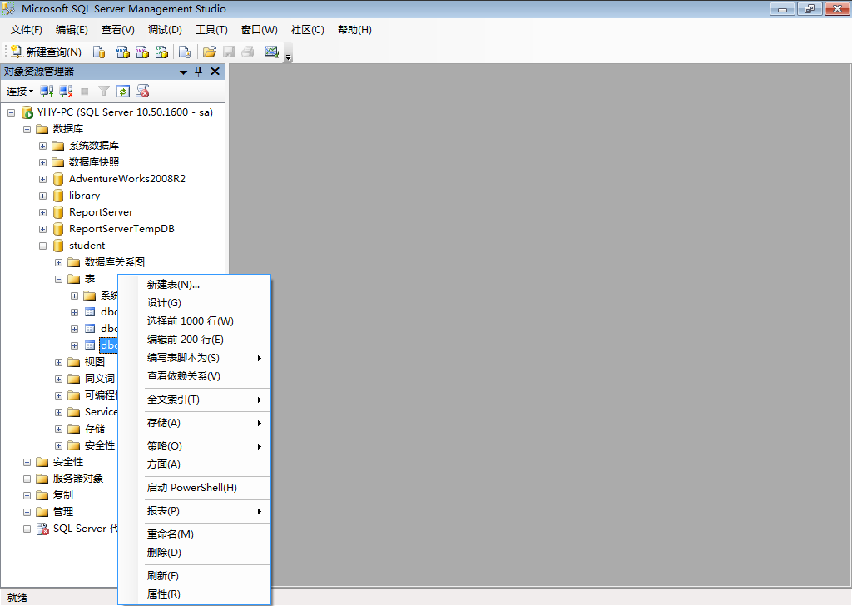This screenshot has width=852, height=606.
Task: Start an Analysis Services XMLA query
Action: 162,52
